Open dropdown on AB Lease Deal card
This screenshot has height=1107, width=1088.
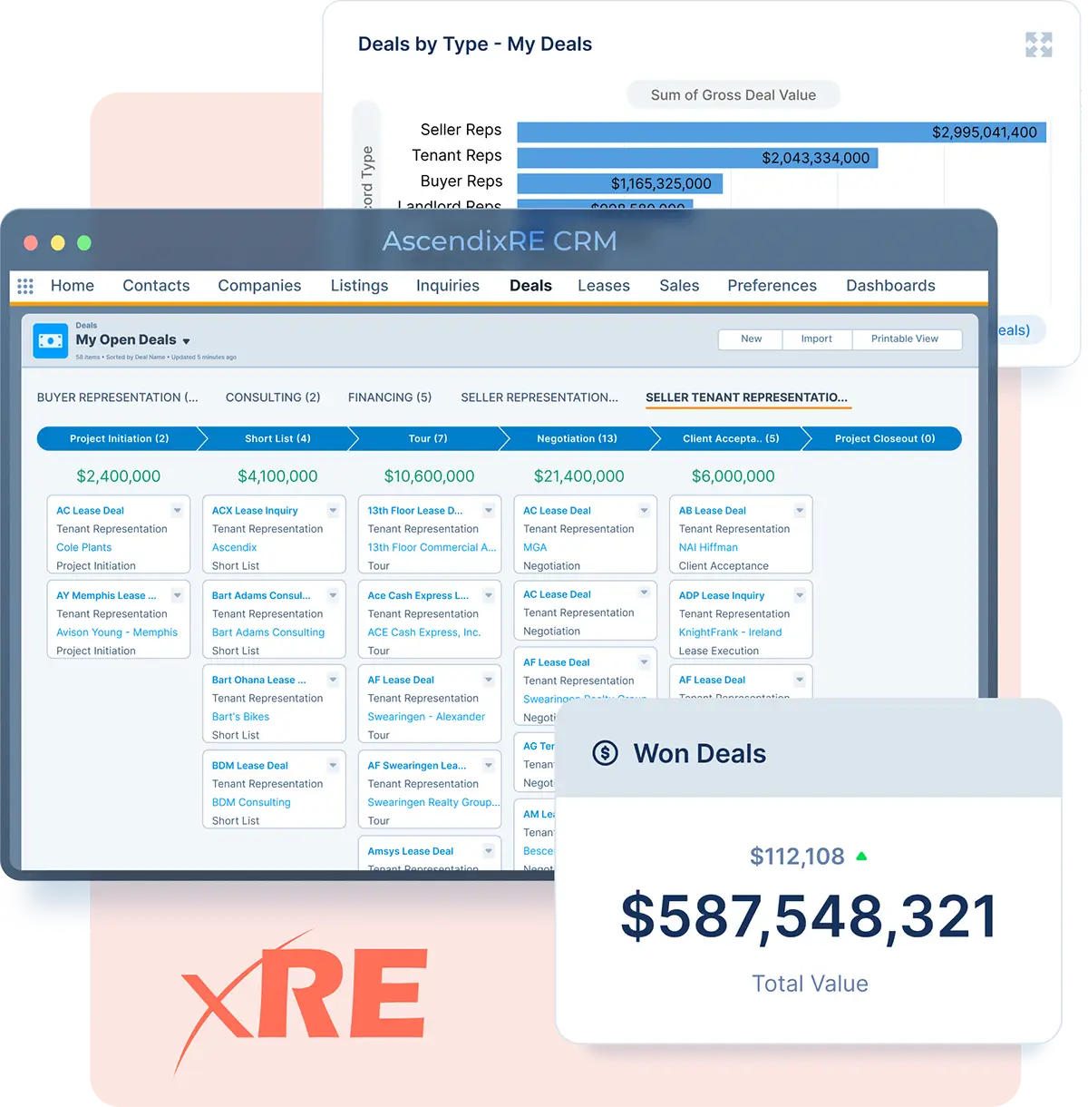800,511
